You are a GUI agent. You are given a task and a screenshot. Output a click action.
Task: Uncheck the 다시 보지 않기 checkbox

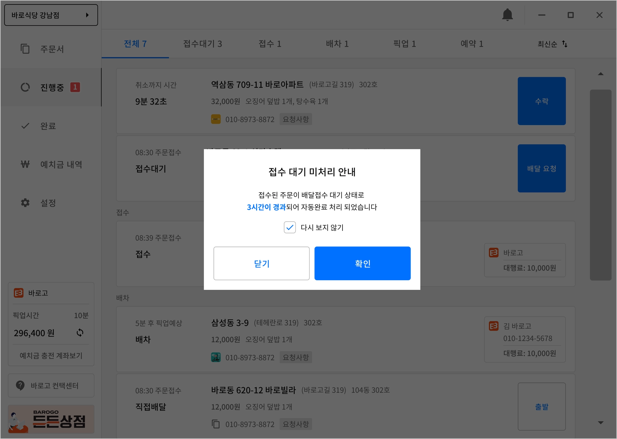[290, 227]
